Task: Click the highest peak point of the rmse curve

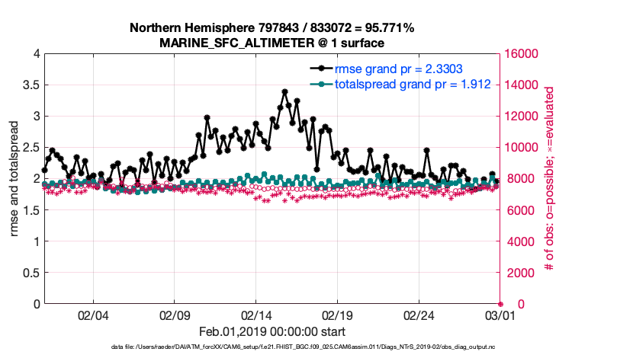Action: coord(284,92)
